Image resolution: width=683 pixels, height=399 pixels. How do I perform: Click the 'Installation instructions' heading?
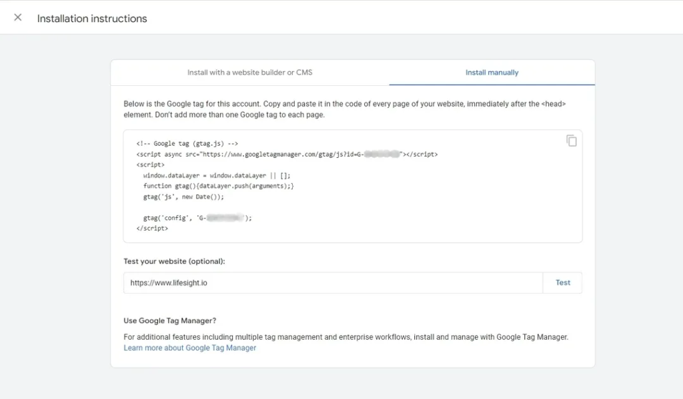[x=92, y=18]
